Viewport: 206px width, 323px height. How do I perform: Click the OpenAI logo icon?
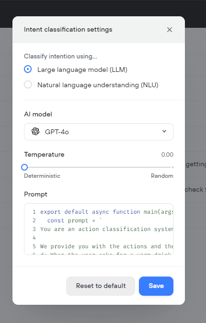click(35, 131)
